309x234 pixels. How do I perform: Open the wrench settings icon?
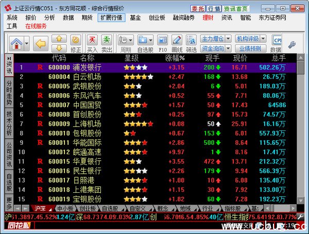point(291,44)
